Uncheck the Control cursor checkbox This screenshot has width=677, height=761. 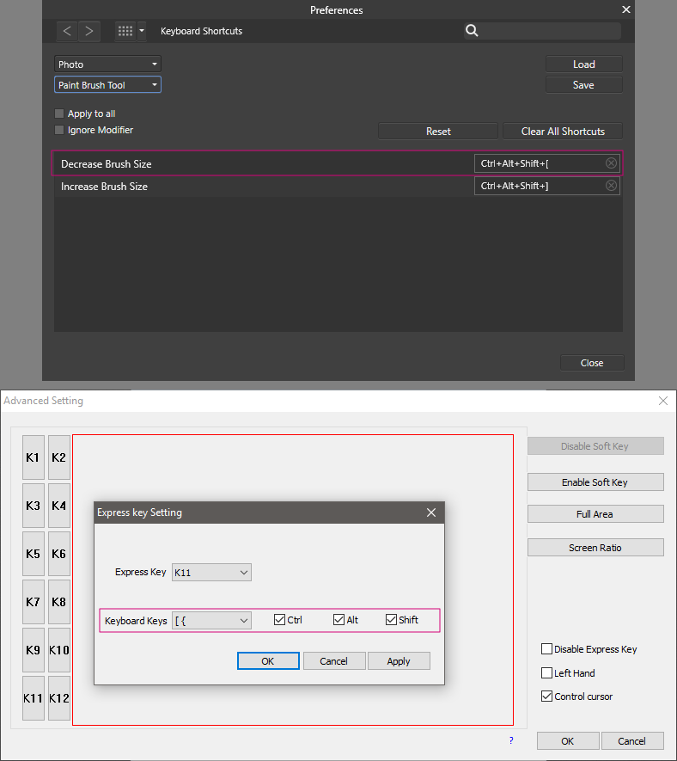[546, 697]
